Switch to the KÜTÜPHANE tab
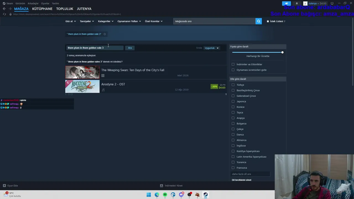The image size is (354, 199). 42,9
